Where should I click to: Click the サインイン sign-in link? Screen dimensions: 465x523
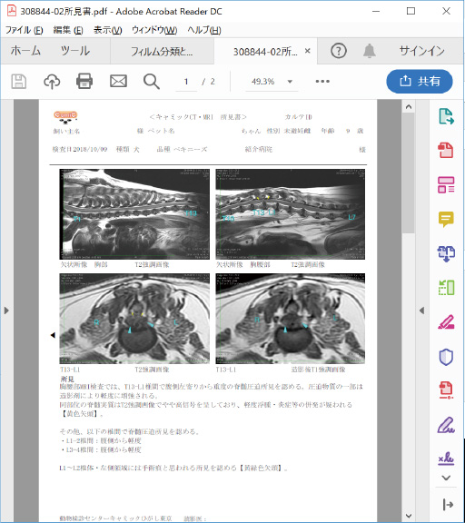[422, 51]
